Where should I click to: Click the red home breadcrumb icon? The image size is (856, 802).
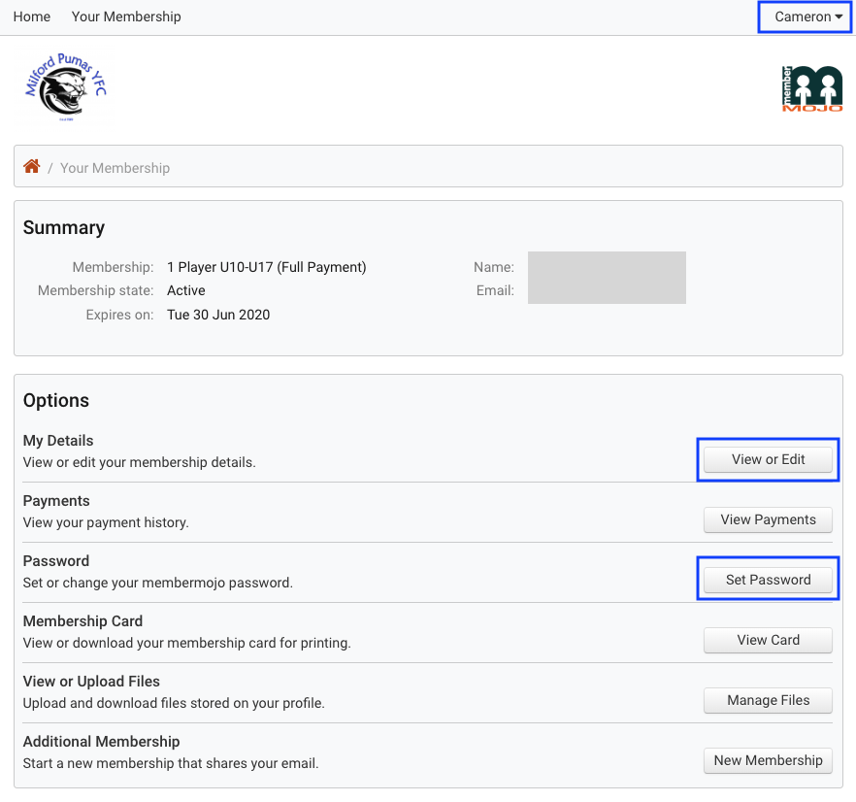32,167
